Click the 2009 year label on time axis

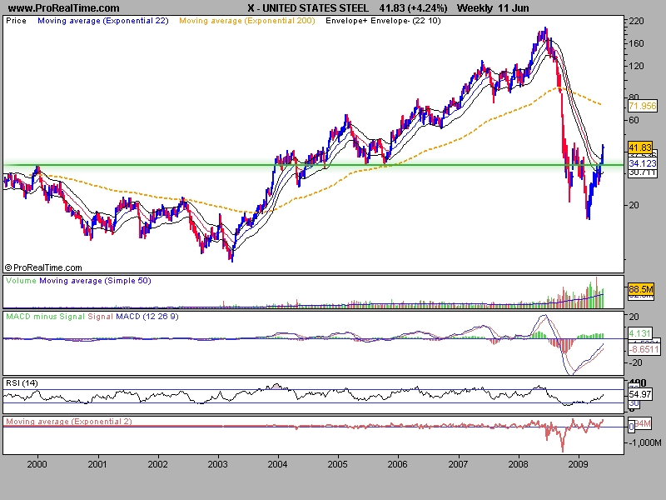point(578,464)
